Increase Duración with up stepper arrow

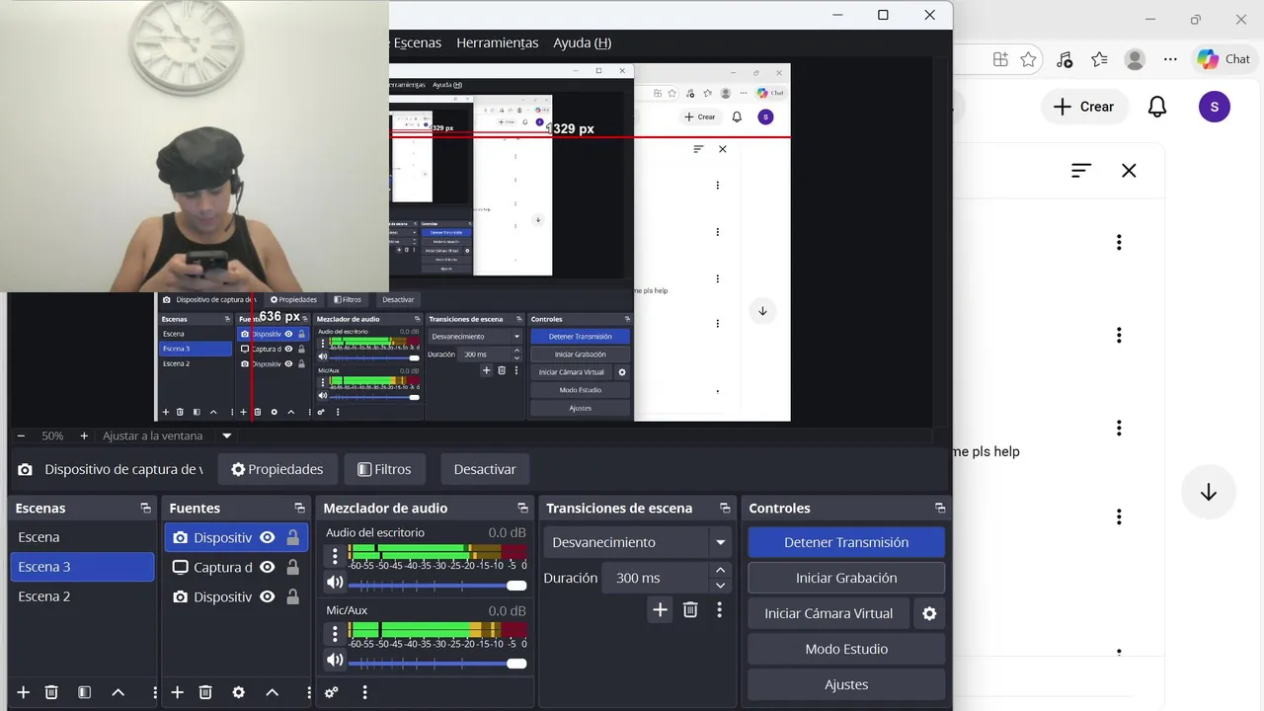point(720,571)
